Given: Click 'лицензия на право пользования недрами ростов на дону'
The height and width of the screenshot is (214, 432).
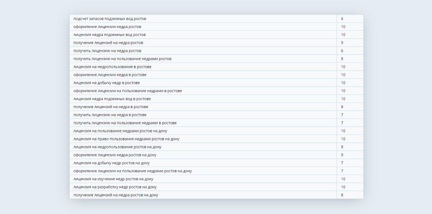Looking at the screenshot, I should (x=126, y=139).
